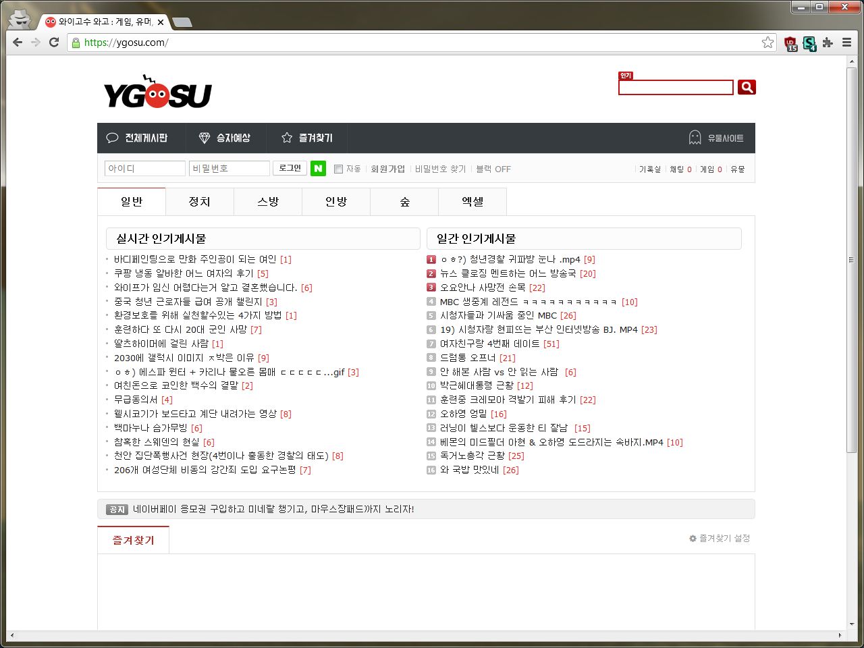Go back with browser back arrow
Screen dimensions: 864x648
[18, 42]
